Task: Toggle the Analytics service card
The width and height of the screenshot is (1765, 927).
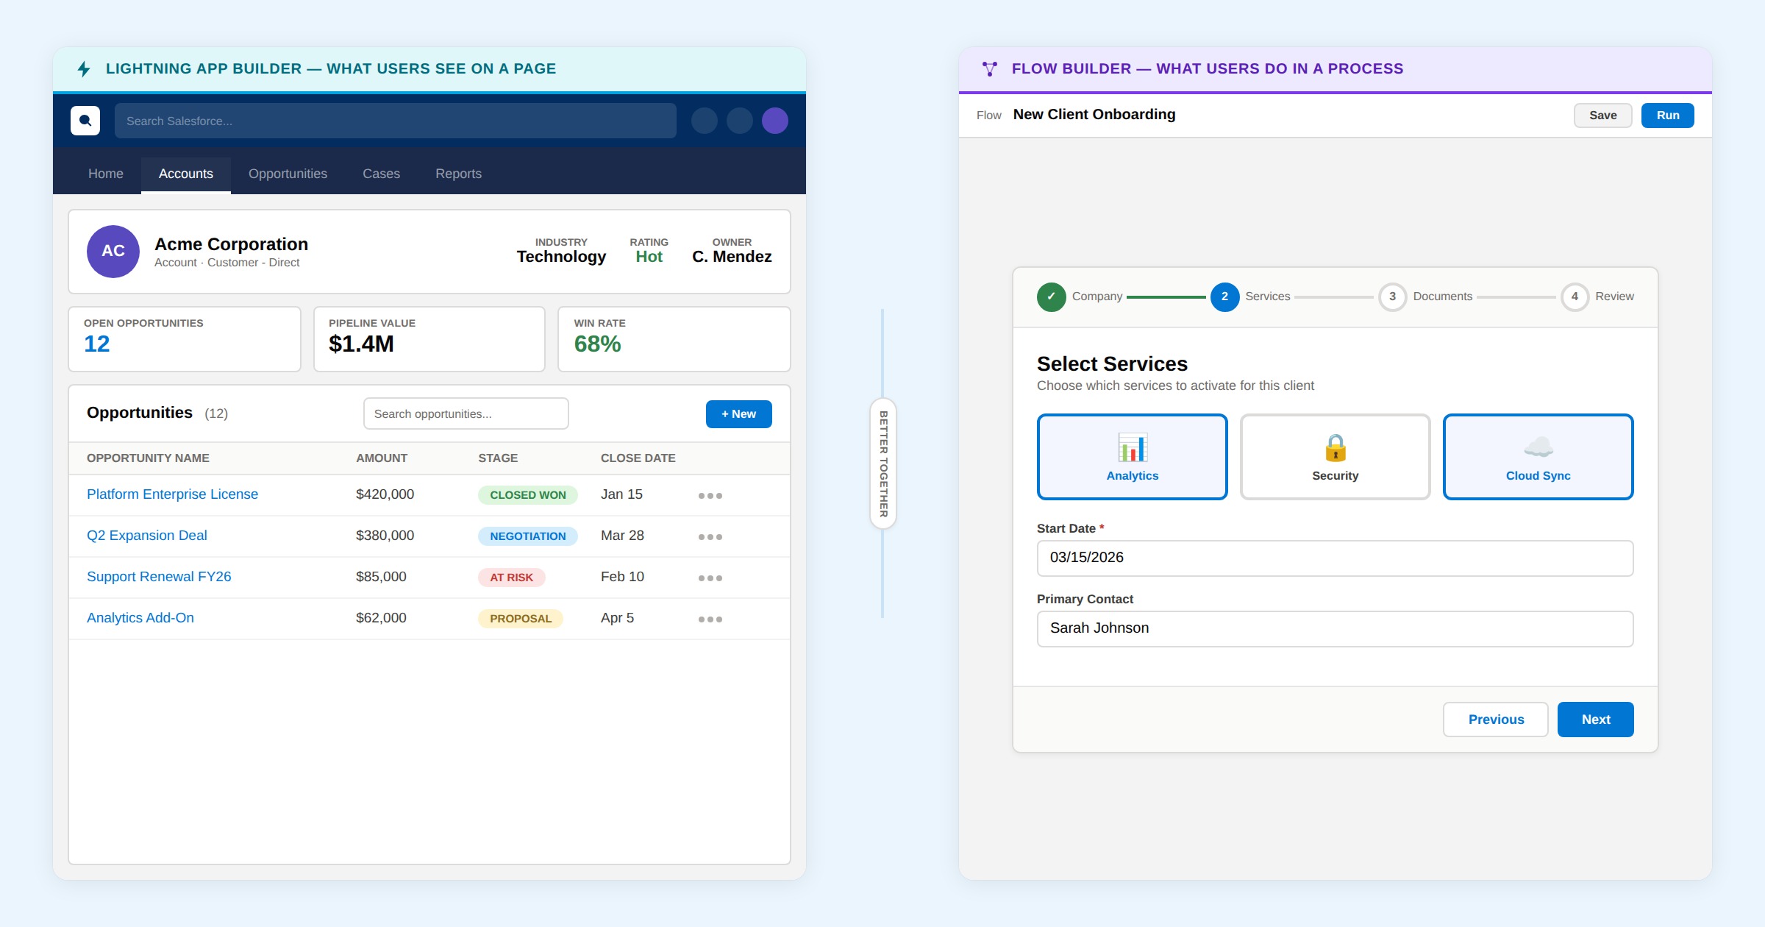Action: 1132,457
